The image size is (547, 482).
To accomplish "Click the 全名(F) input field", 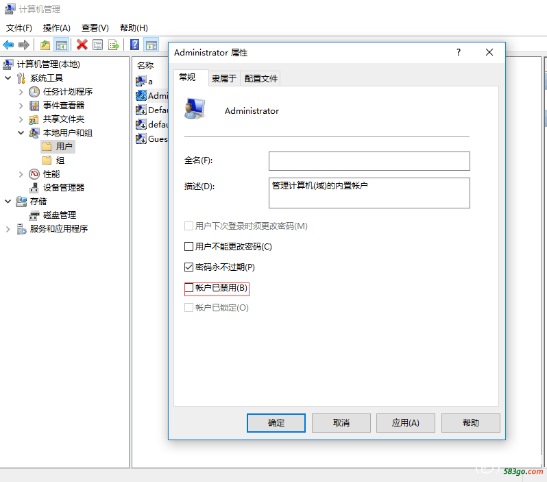I will [x=369, y=161].
